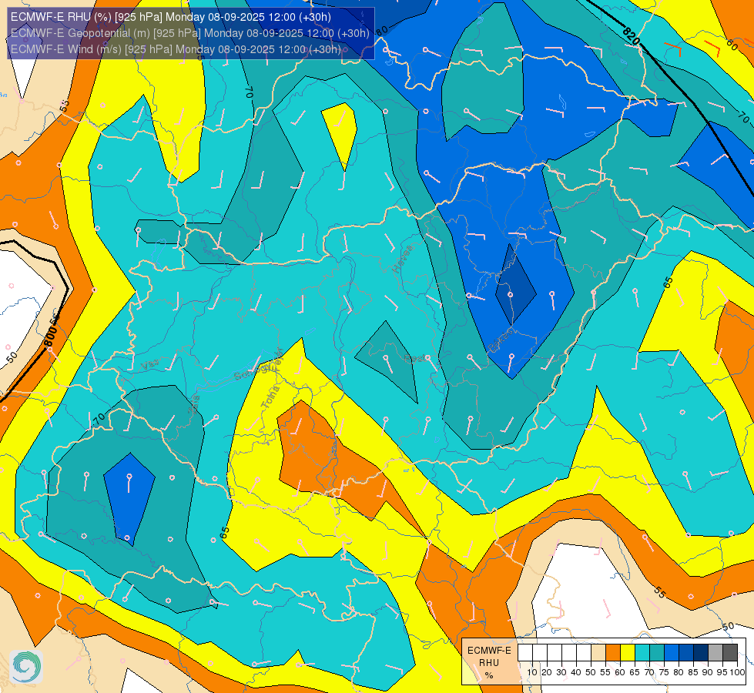Click legend value 30
The image size is (754, 693).
point(561,672)
